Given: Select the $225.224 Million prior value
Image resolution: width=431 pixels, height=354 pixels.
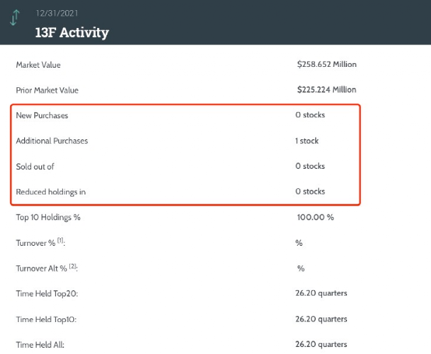Looking at the screenshot, I should click(x=327, y=89).
